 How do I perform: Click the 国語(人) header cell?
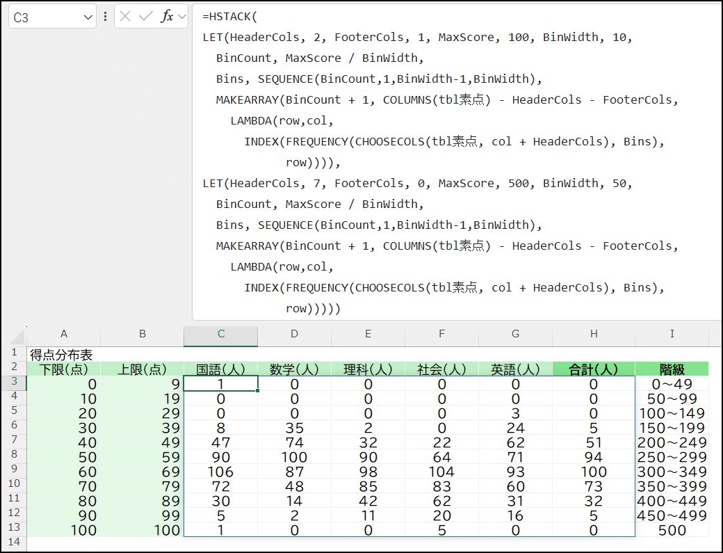(220, 369)
